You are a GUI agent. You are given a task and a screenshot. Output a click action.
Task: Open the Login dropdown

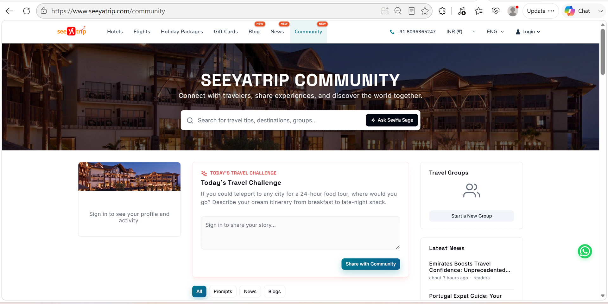[528, 32]
